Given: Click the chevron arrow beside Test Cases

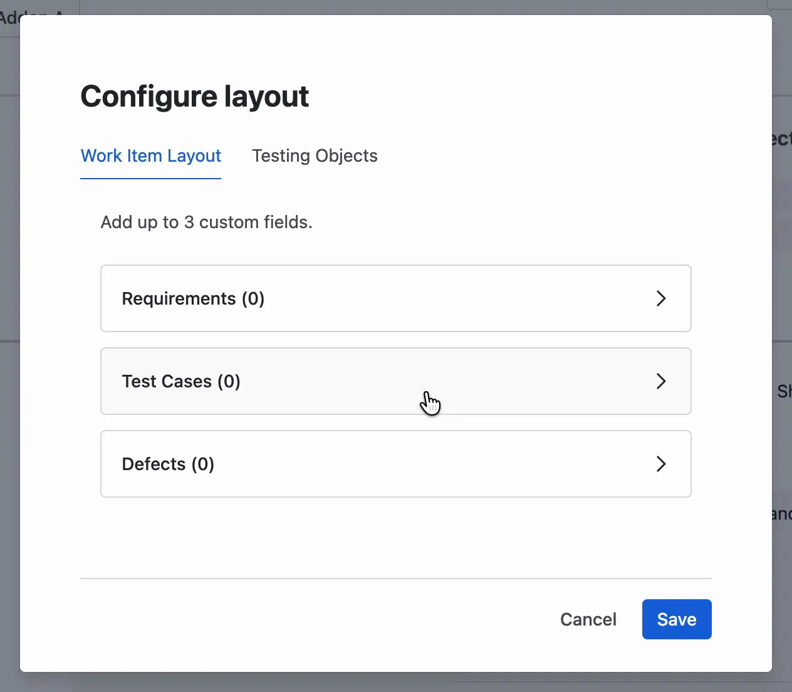Looking at the screenshot, I should [660, 381].
